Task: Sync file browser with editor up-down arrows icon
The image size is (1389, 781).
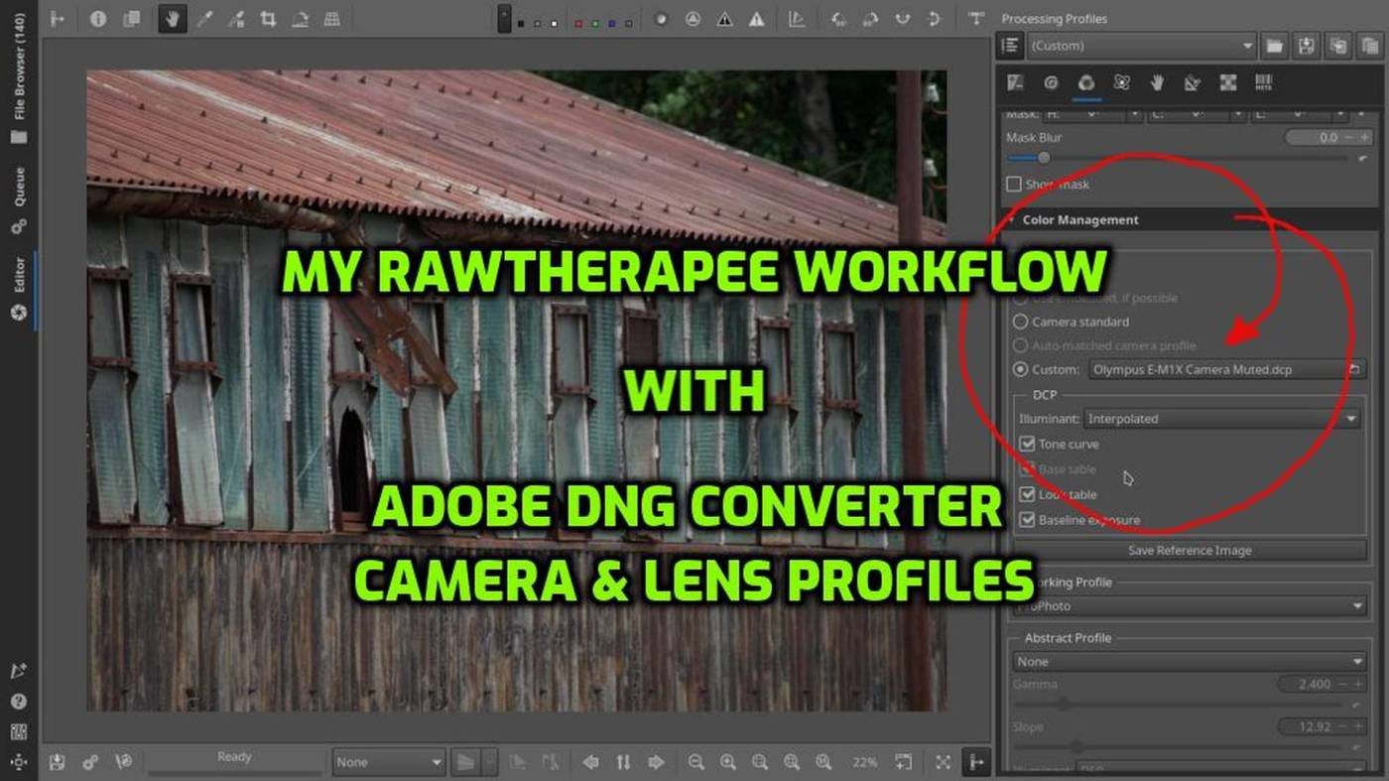Action: (x=623, y=762)
